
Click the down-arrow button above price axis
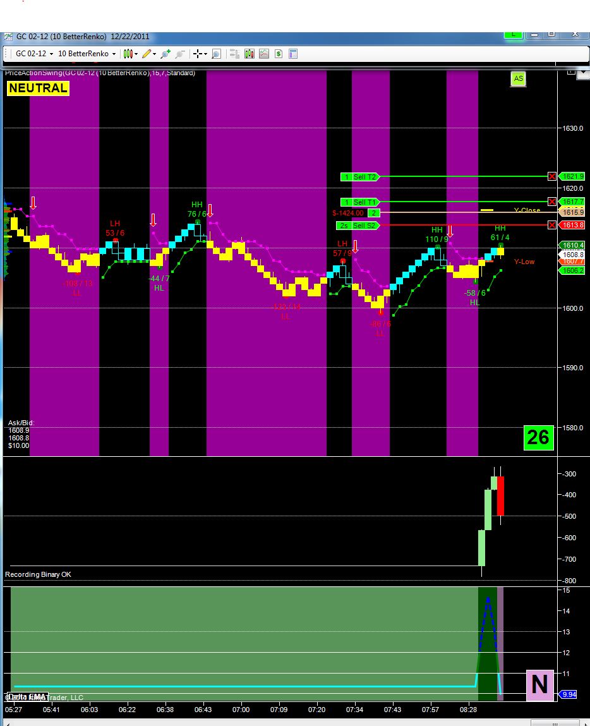(x=583, y=74)
